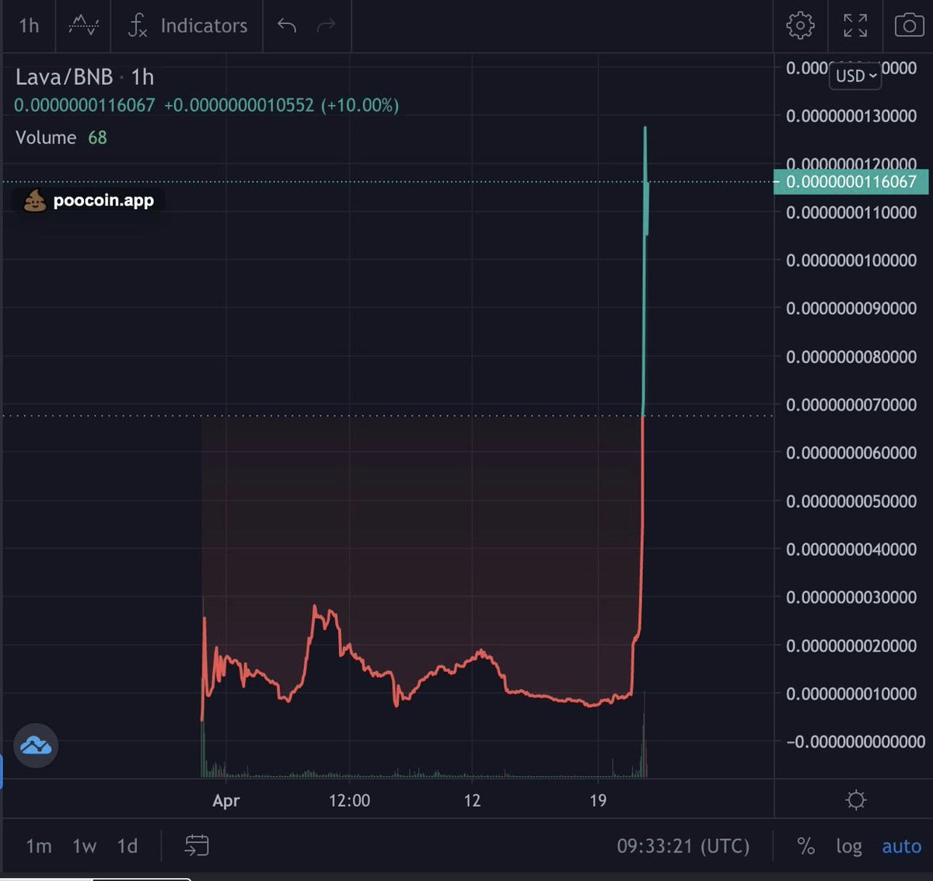Toggle auto scale mode
This screenshot has width=933, height=881.
(901, 846)
